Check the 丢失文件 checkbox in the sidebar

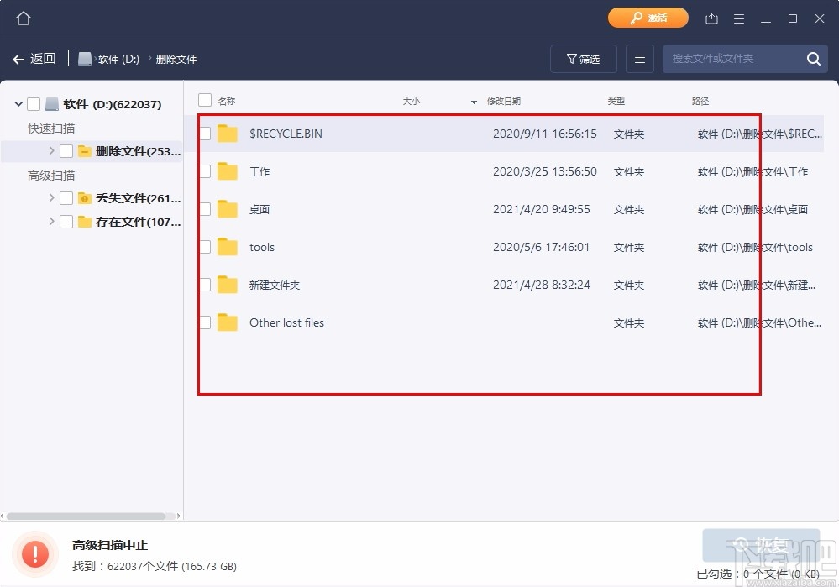68,200
